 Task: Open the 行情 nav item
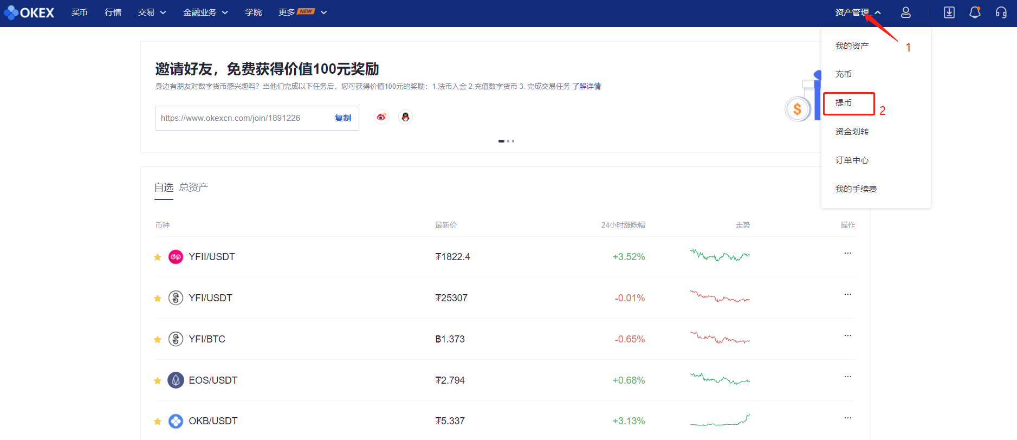pos(113,12)
